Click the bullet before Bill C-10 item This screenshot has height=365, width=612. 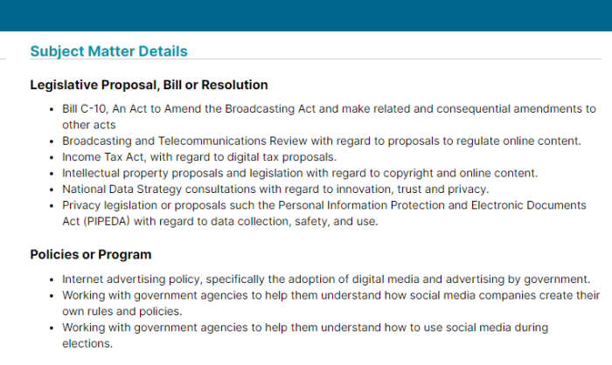tap(52, 109)
